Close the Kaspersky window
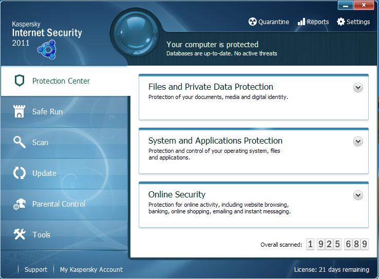The image size is (379, 279). pos(364,5)
